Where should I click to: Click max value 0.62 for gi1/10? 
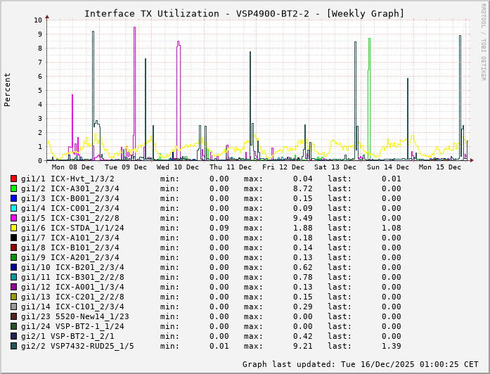(x=303, y=267)
